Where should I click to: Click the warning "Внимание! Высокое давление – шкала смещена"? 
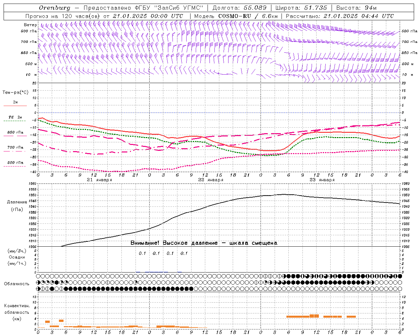point(204,243)
